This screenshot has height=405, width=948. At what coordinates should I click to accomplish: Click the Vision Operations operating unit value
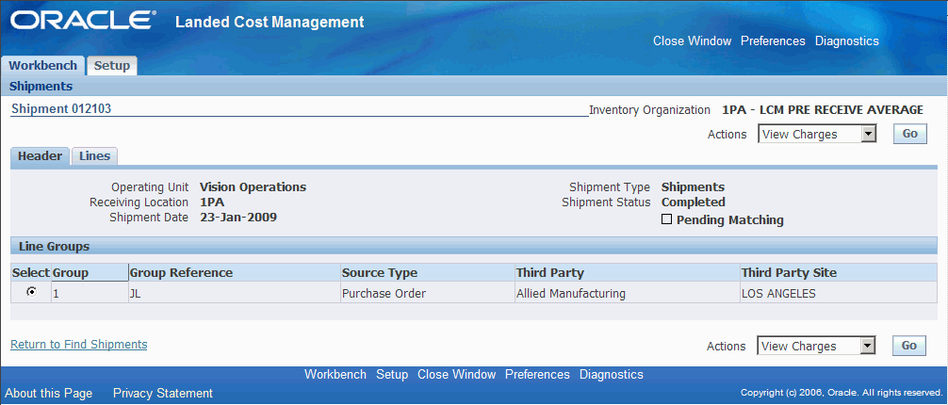253,186
